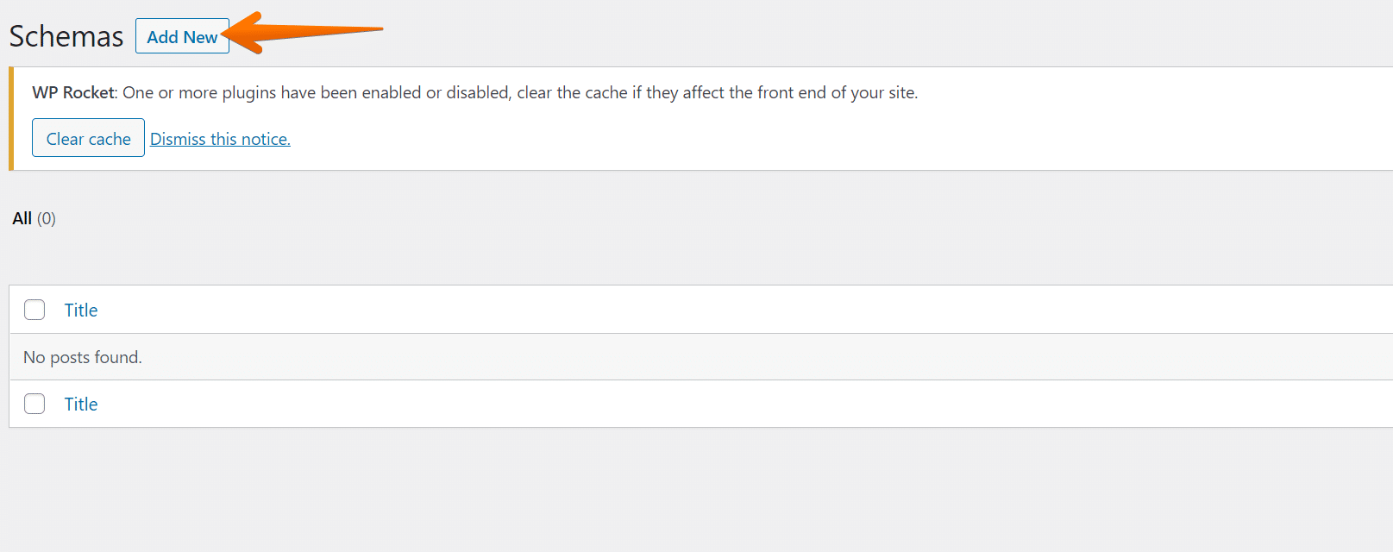1393x552 pixels.
Task: Sort by Title using header column link
Action: coord(81,310)
